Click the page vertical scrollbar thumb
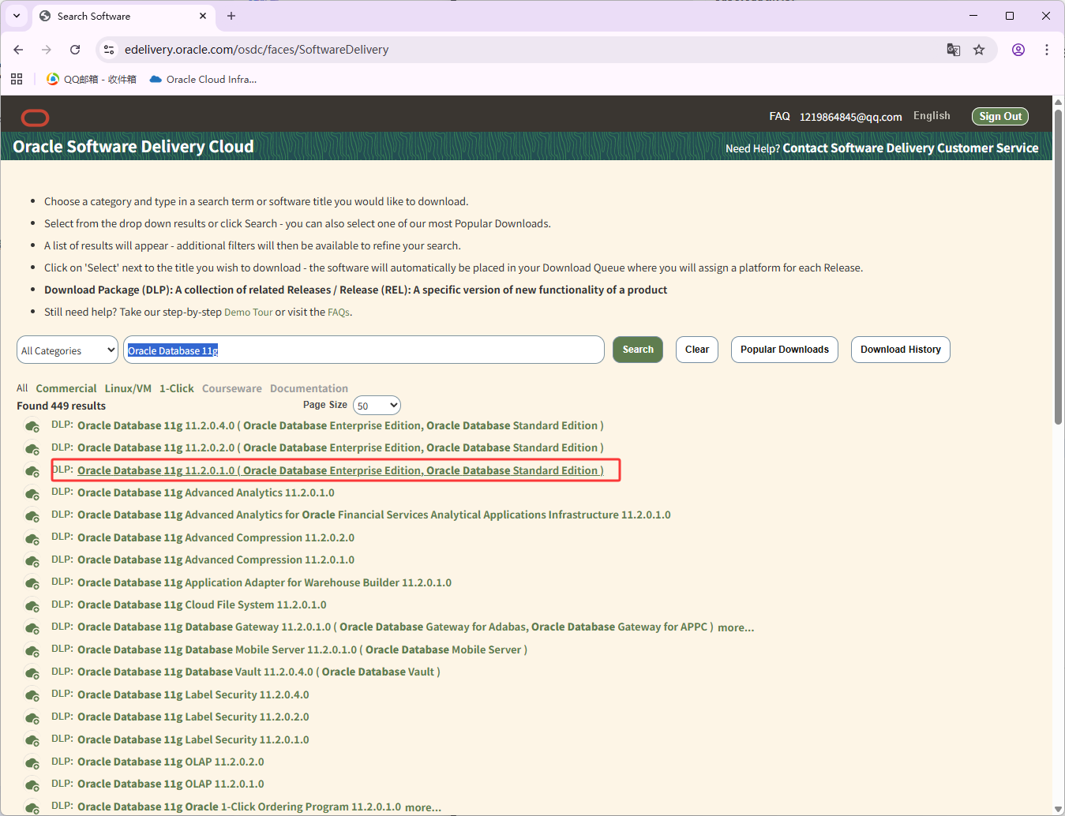This screenshot has width=1065, height=816. tap(1059, 267)
